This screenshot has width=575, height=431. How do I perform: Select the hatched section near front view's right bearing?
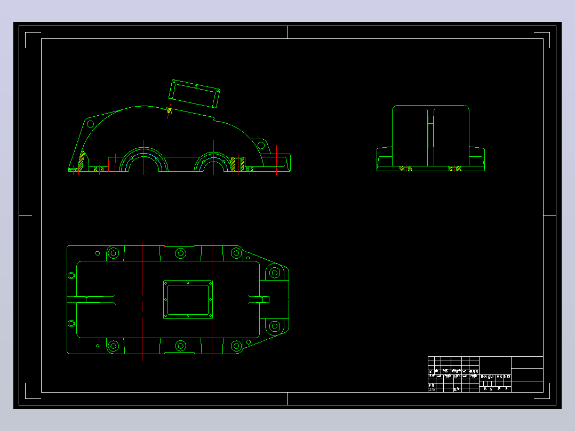click(x=237, y=164)
